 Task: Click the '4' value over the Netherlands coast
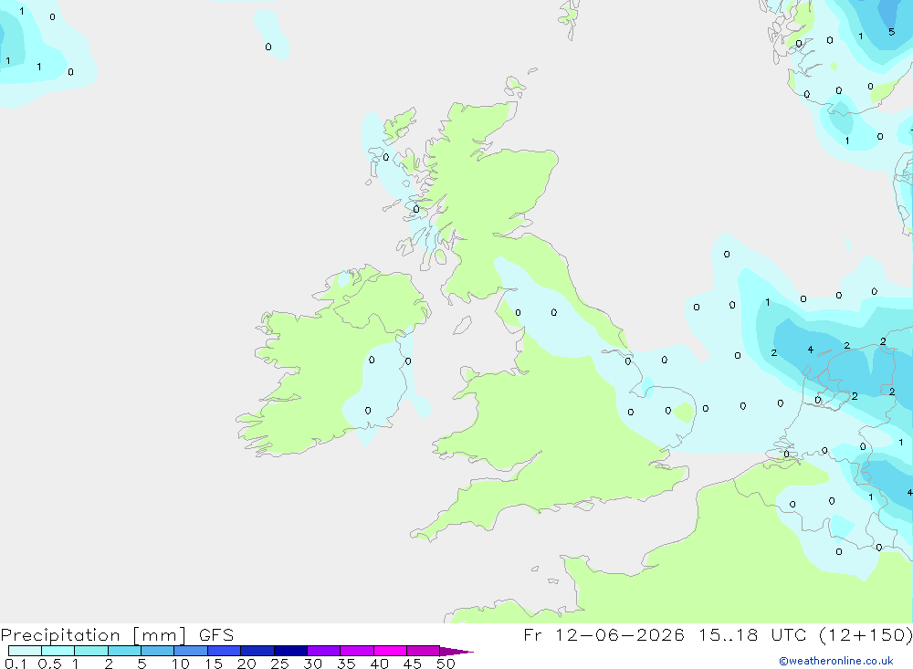tap(811, 350)
